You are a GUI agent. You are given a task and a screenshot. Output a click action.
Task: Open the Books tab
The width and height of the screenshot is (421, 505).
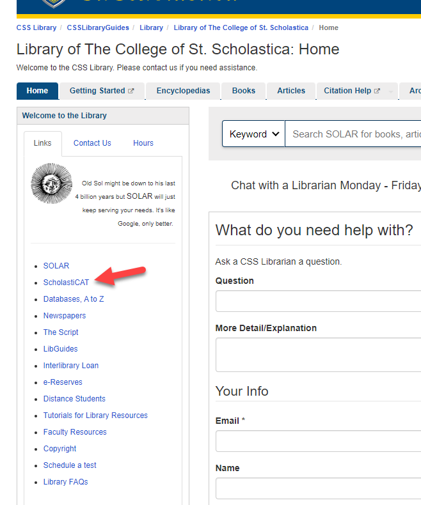pyautogui.click(x=244, y=91)
